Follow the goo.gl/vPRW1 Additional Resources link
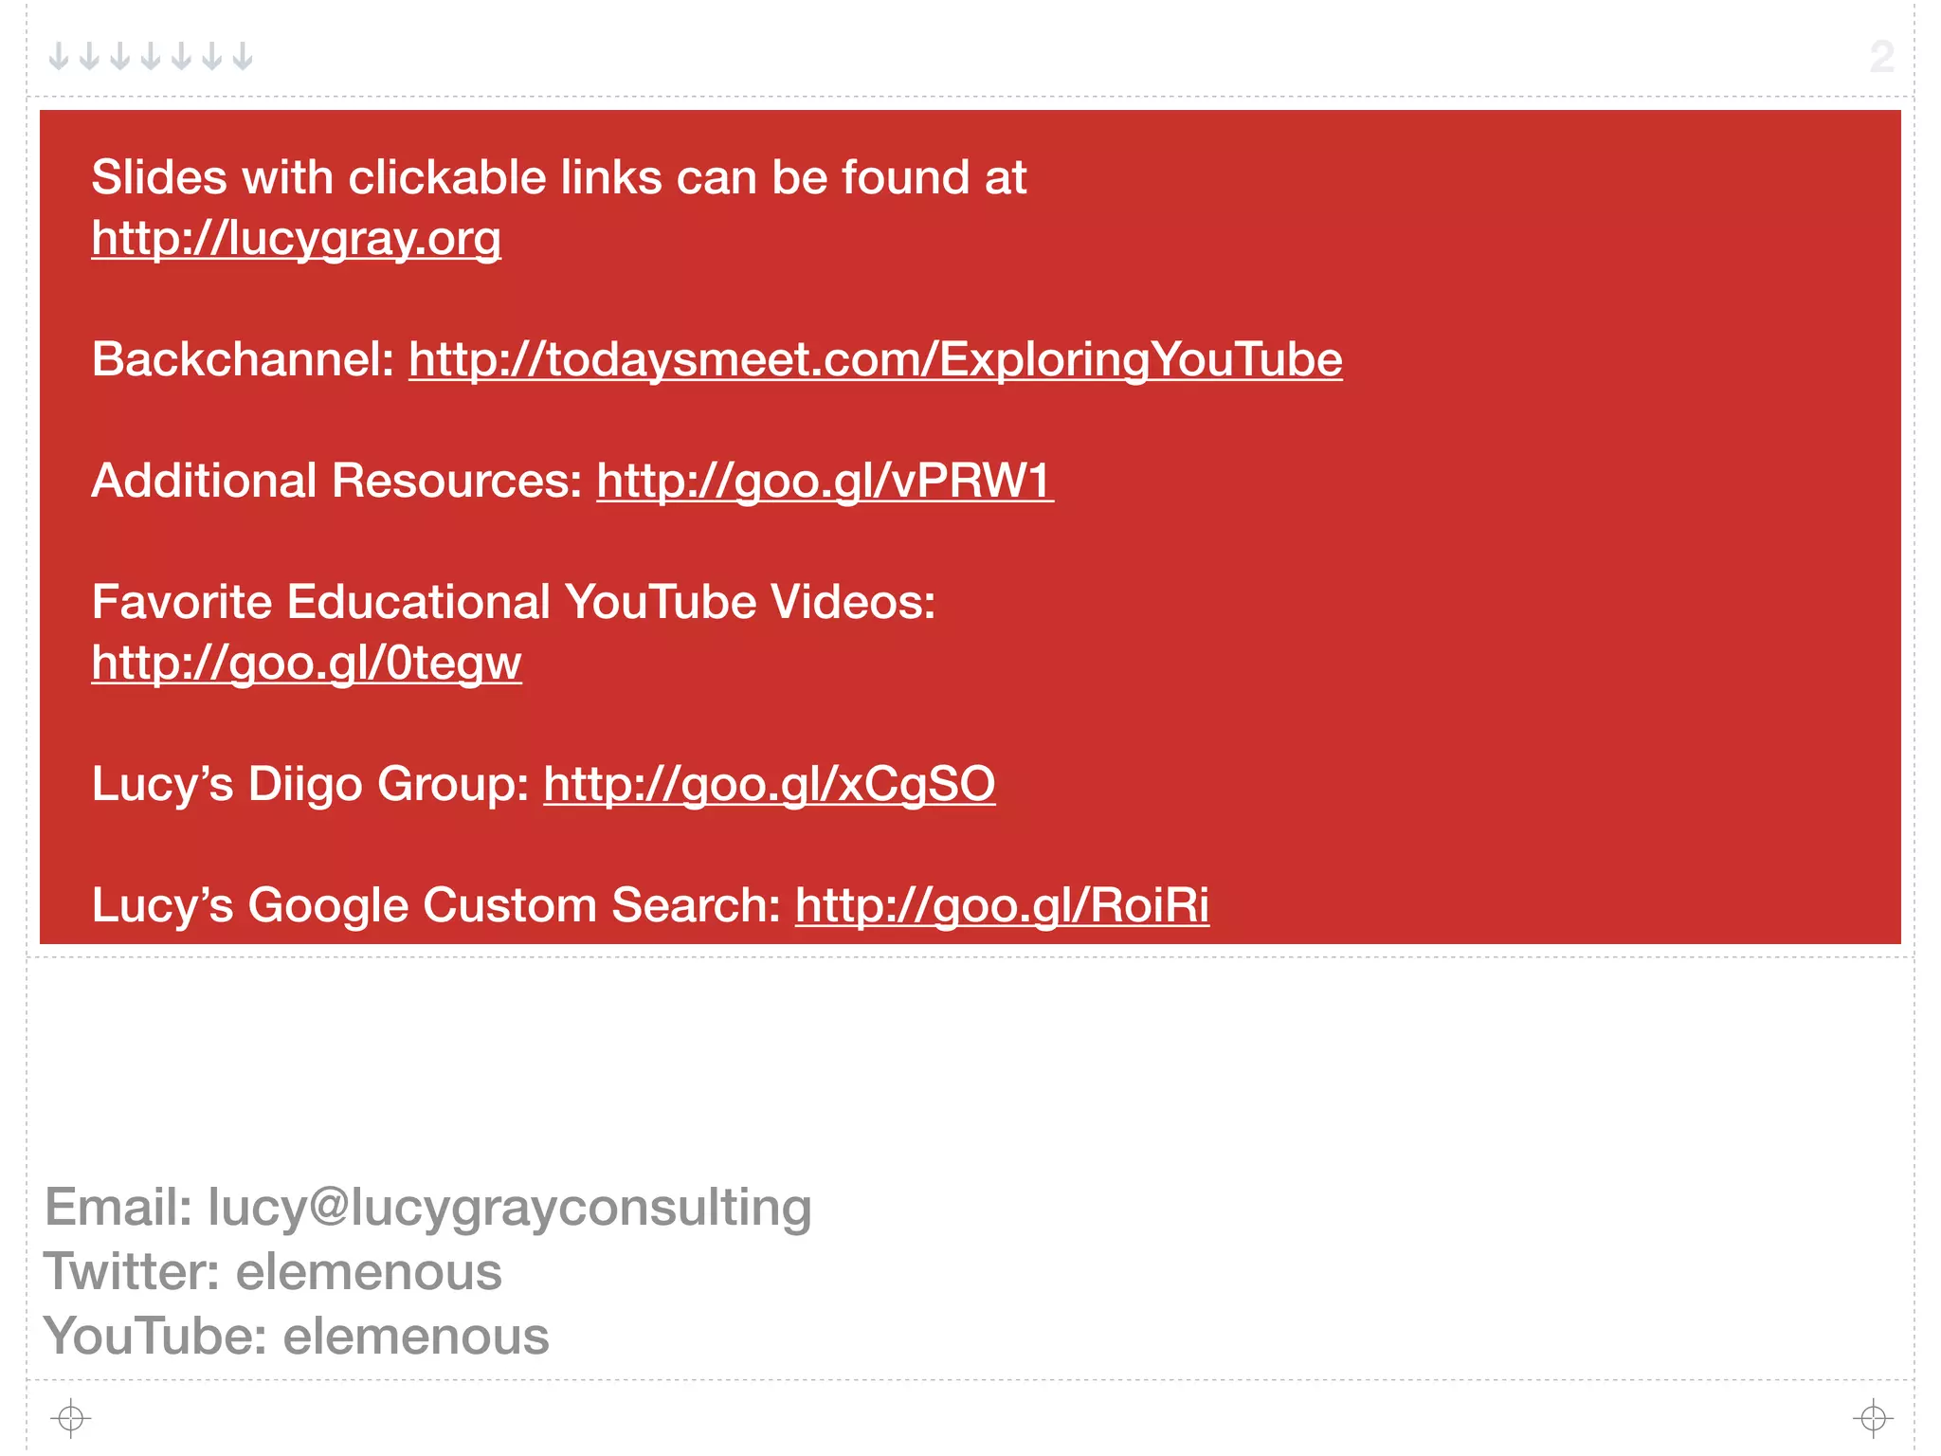 pos(825,481)
